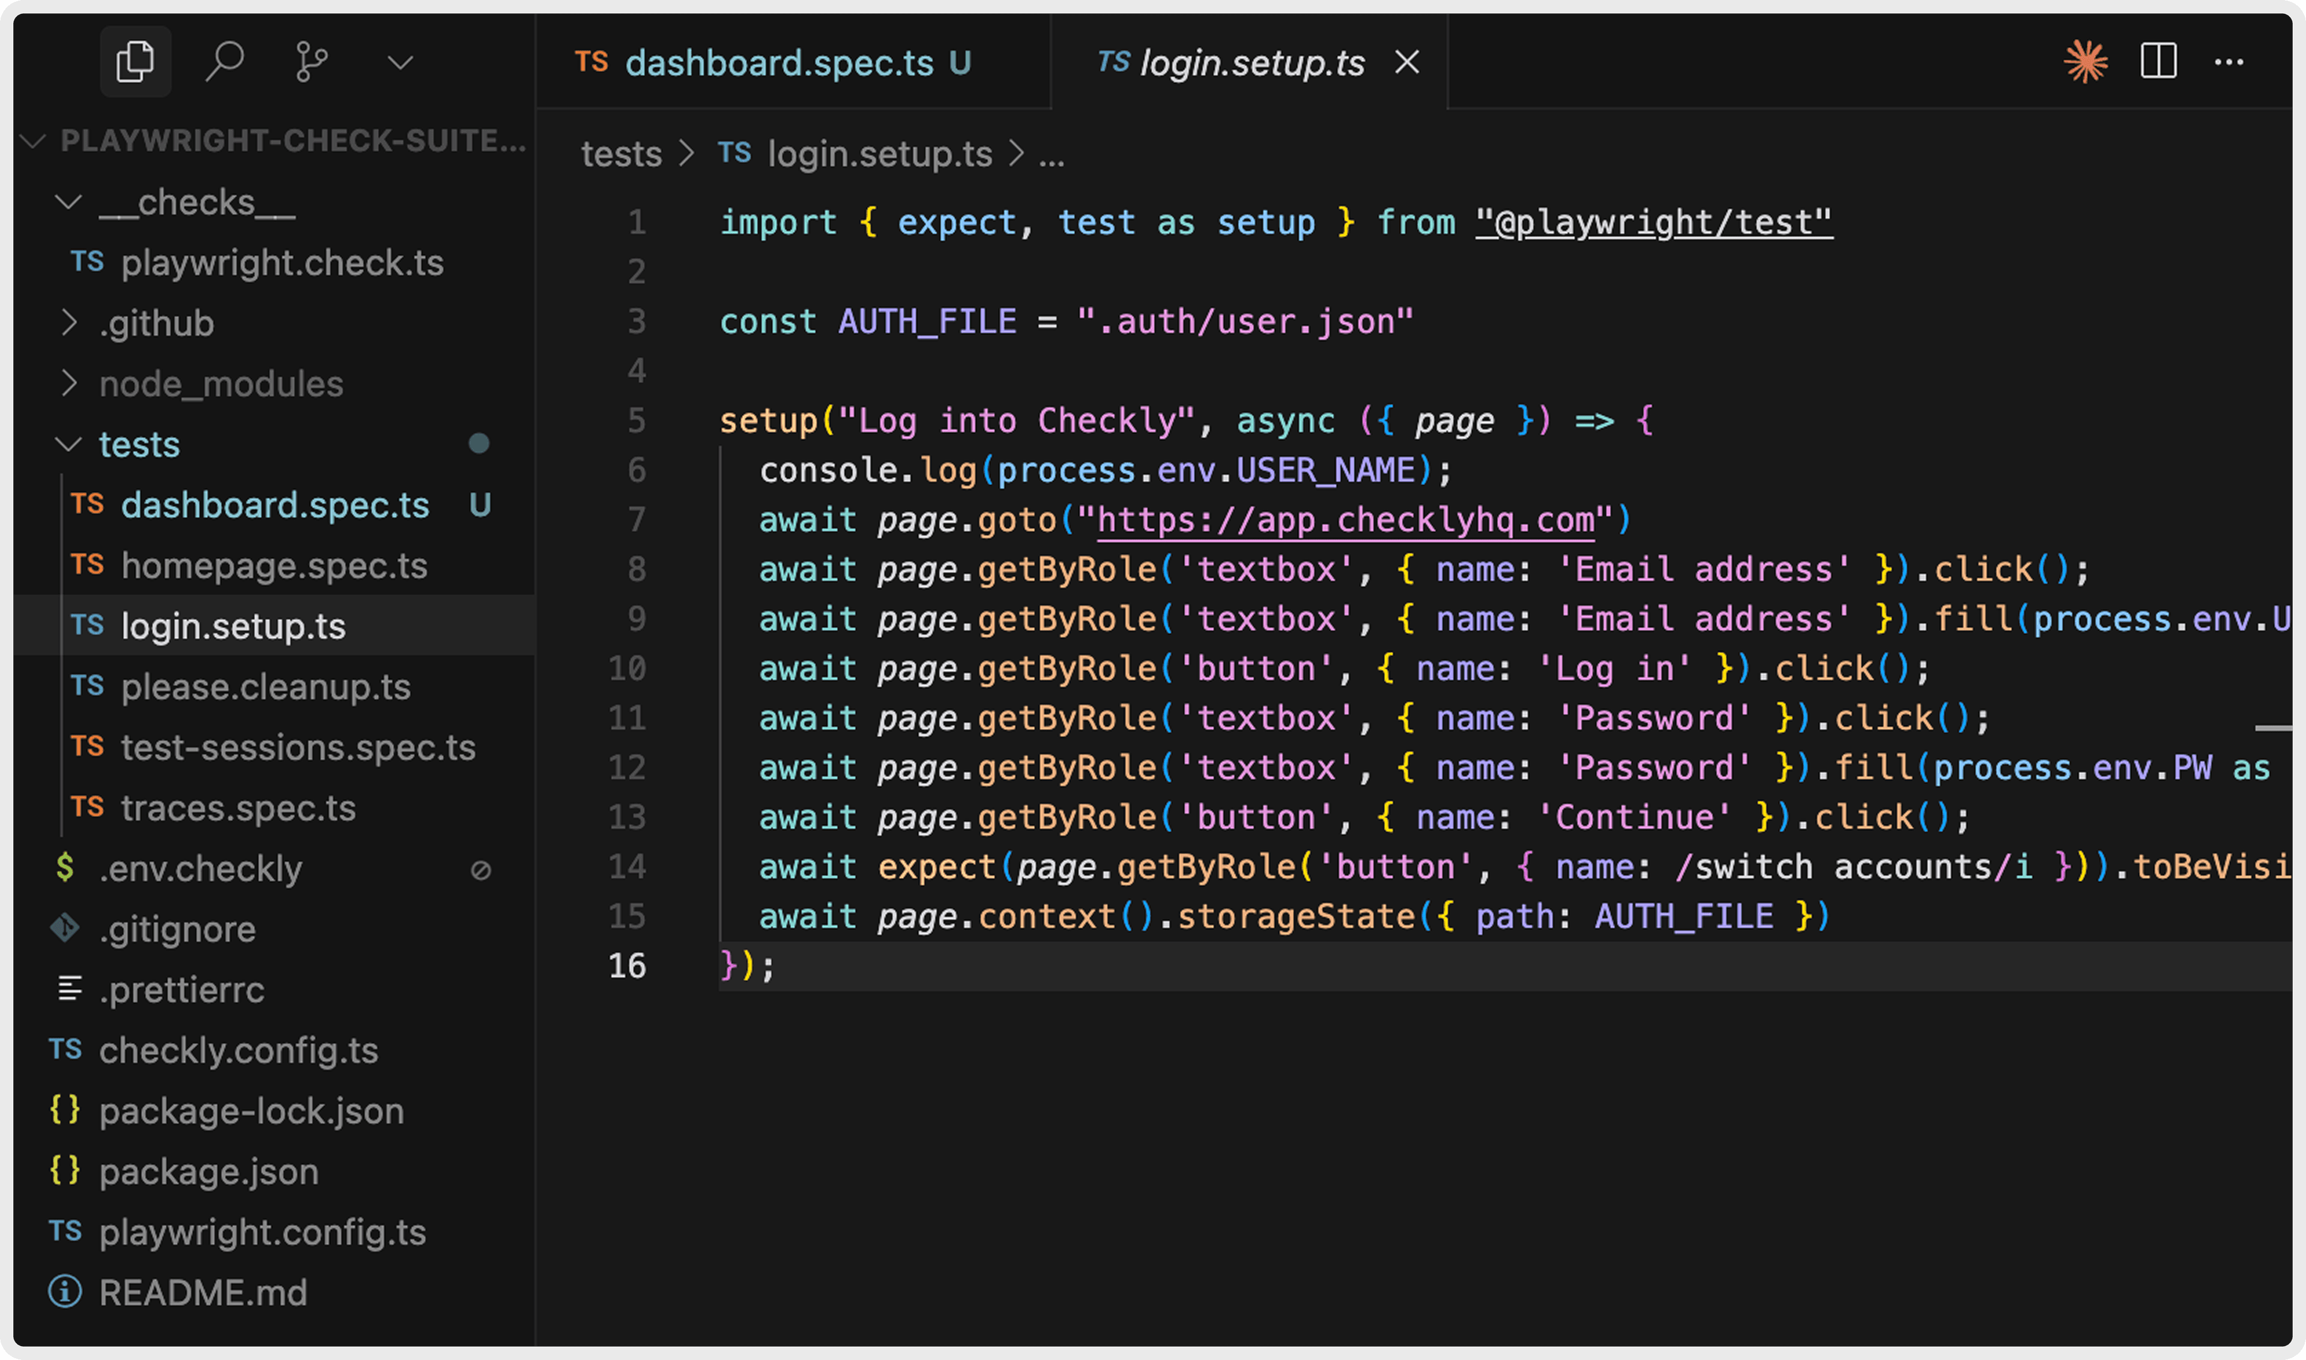Click the README.md info file icon

pos(65,1292)
